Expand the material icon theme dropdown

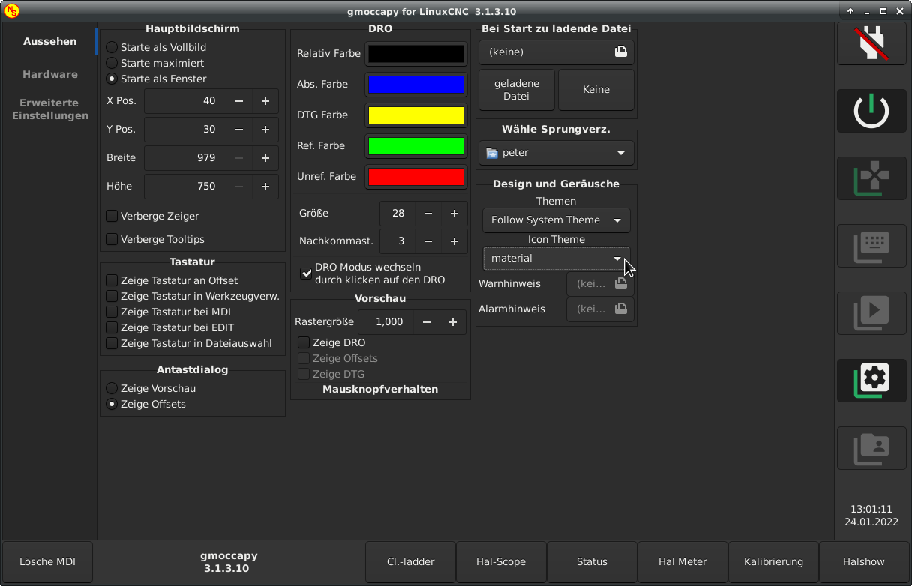coord(556,259)
